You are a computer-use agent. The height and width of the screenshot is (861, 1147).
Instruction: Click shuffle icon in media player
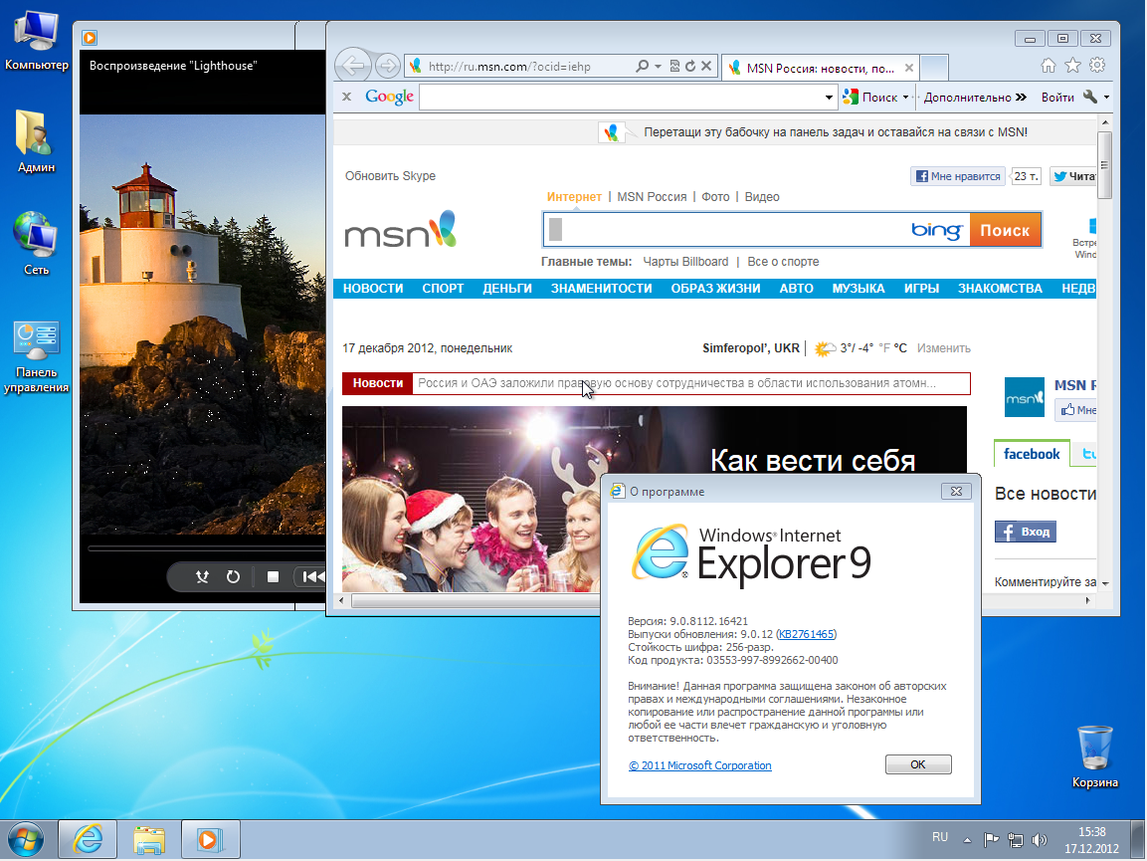202,577
